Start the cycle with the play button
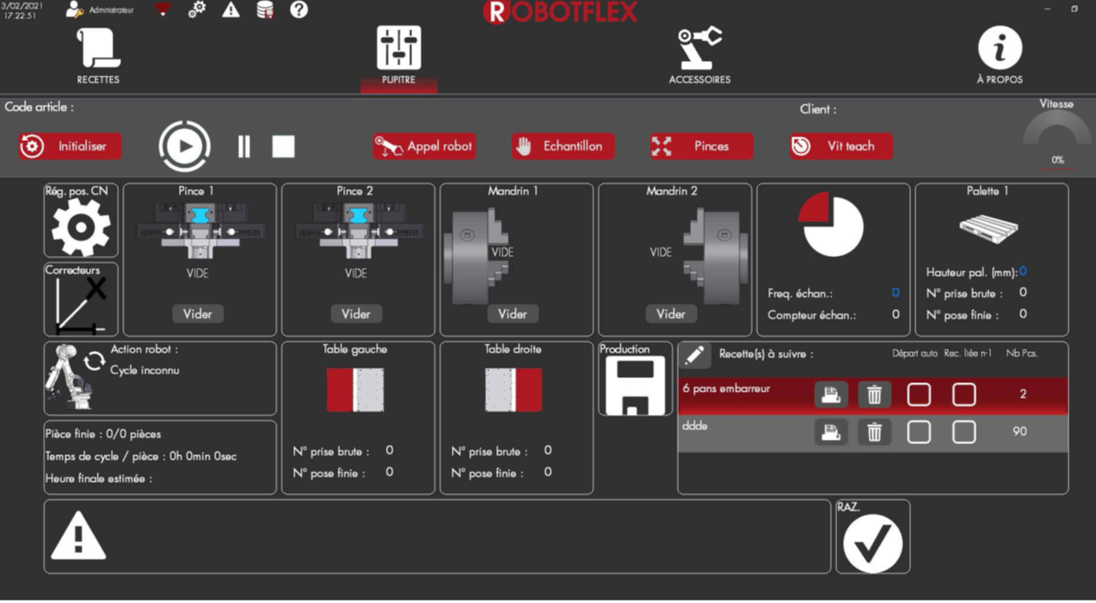The image size is (1096, 603). (x=184, y=146)
